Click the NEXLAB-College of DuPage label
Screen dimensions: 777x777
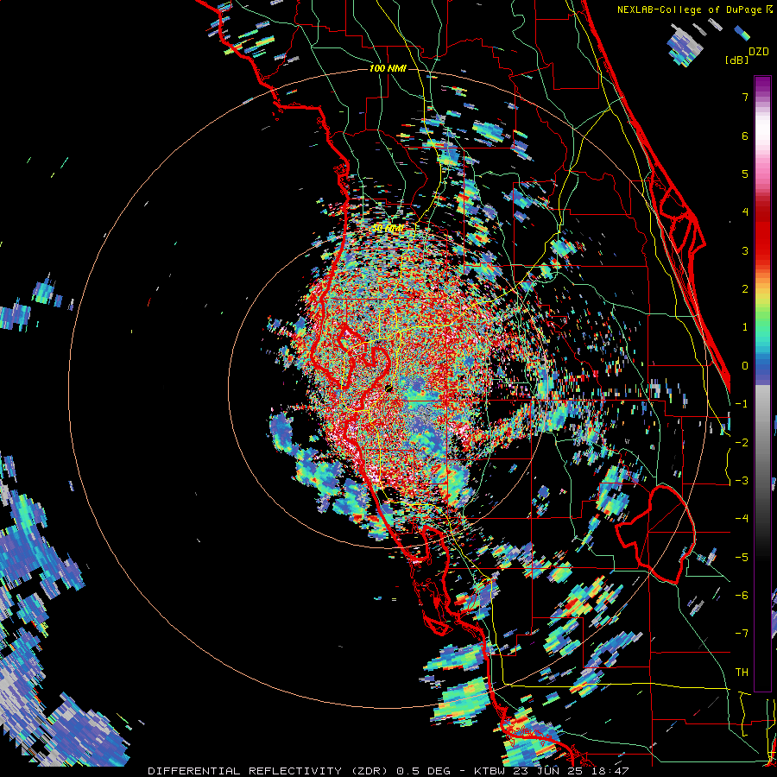click(x=691, y=9)
